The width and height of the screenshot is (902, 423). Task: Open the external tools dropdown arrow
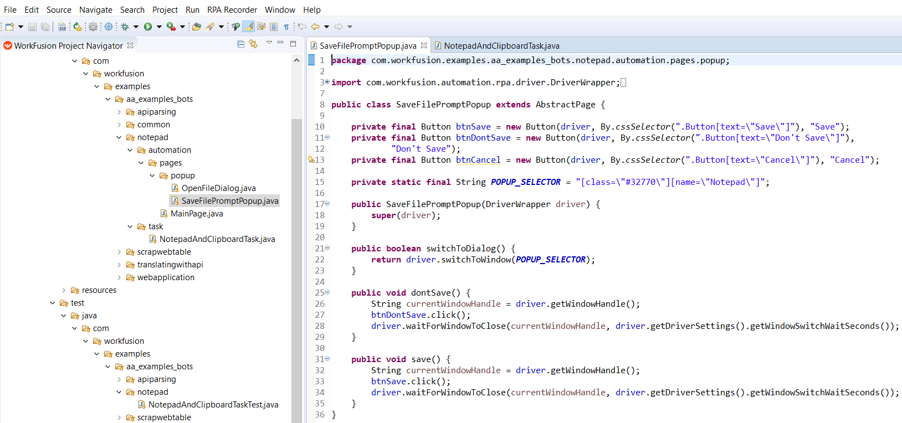click(182, 27)
